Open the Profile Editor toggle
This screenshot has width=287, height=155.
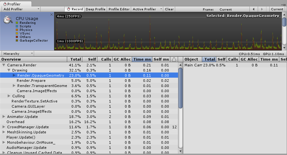click(x=119, y=9)
